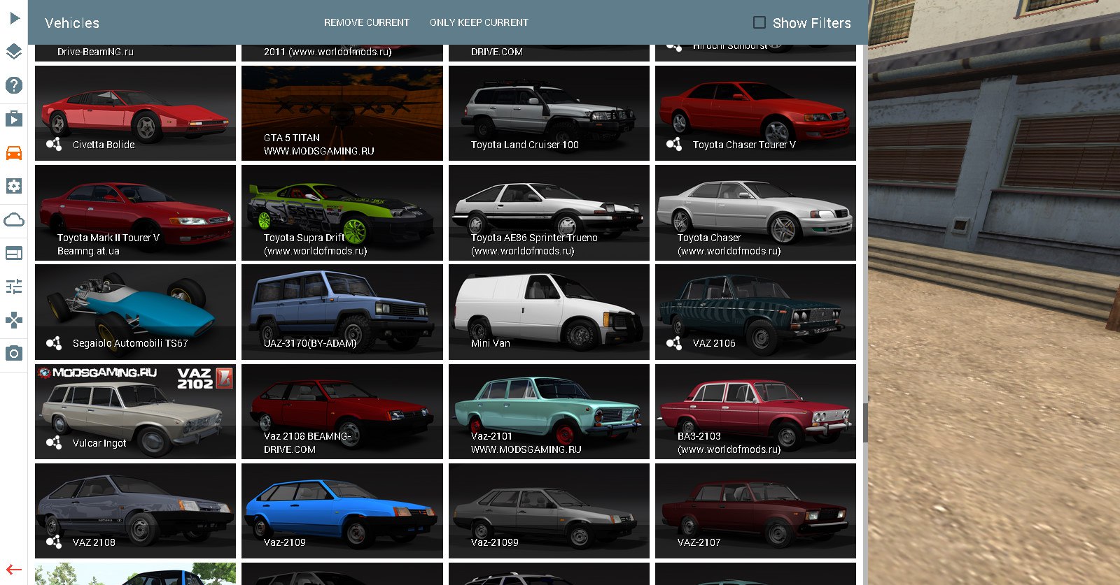Open the sliders options icon in the sidebar
1120x585 pixels.
(14, 287)
